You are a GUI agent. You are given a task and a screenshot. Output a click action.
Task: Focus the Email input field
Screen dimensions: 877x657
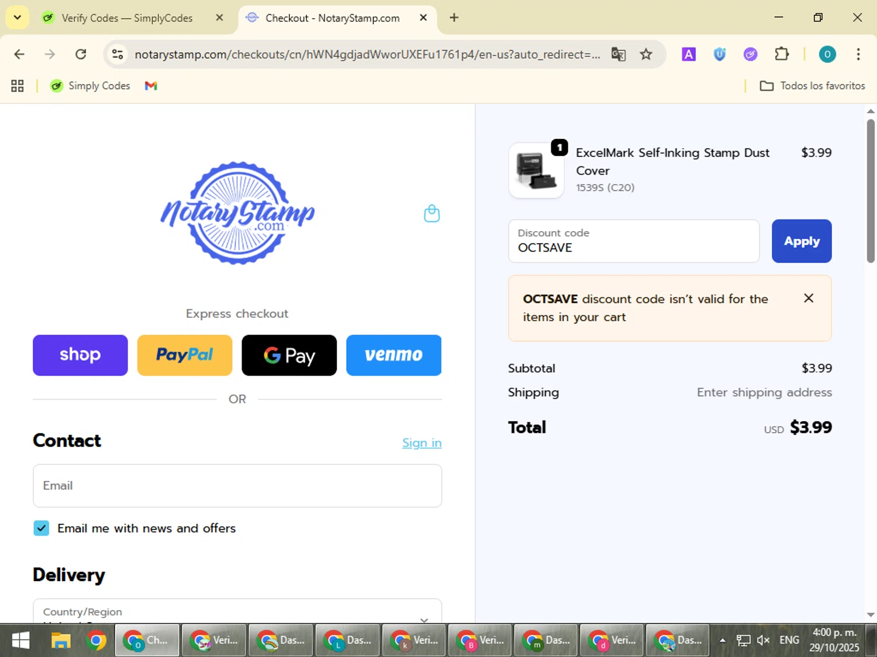[237, 486]
